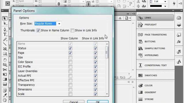The image size is (184, 103).
Task: Click the options list scrollbar thumb
Action: click(107, 52)
